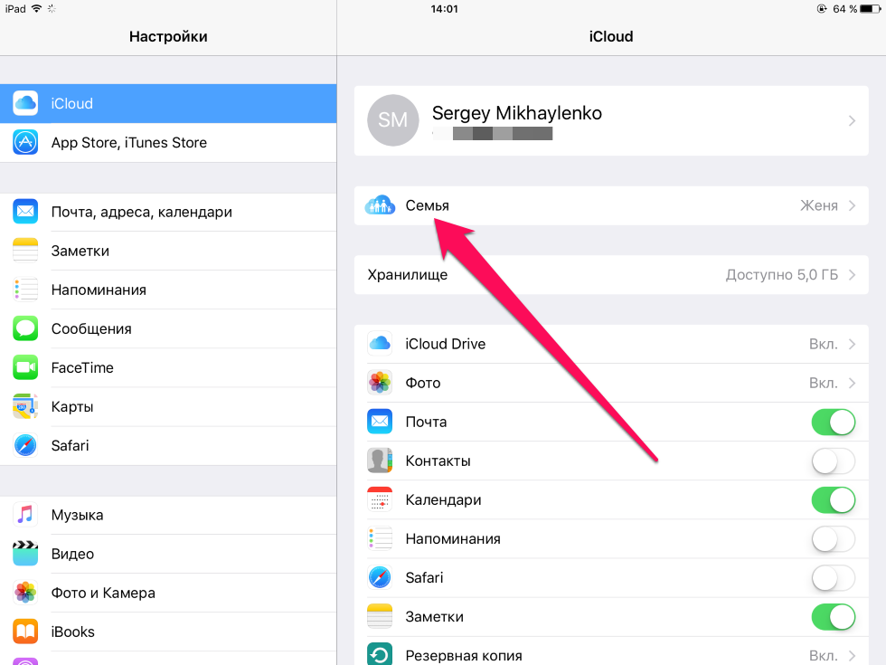Open Резервная копия backup setting

point(611,655)
